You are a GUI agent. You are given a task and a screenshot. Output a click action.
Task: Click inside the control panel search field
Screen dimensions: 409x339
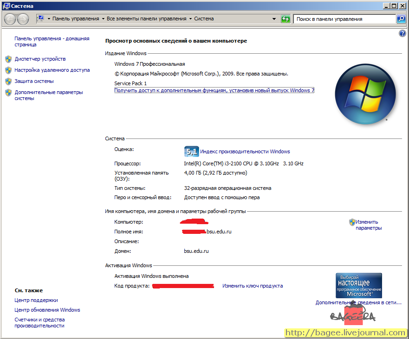click(x=344, y=19)
